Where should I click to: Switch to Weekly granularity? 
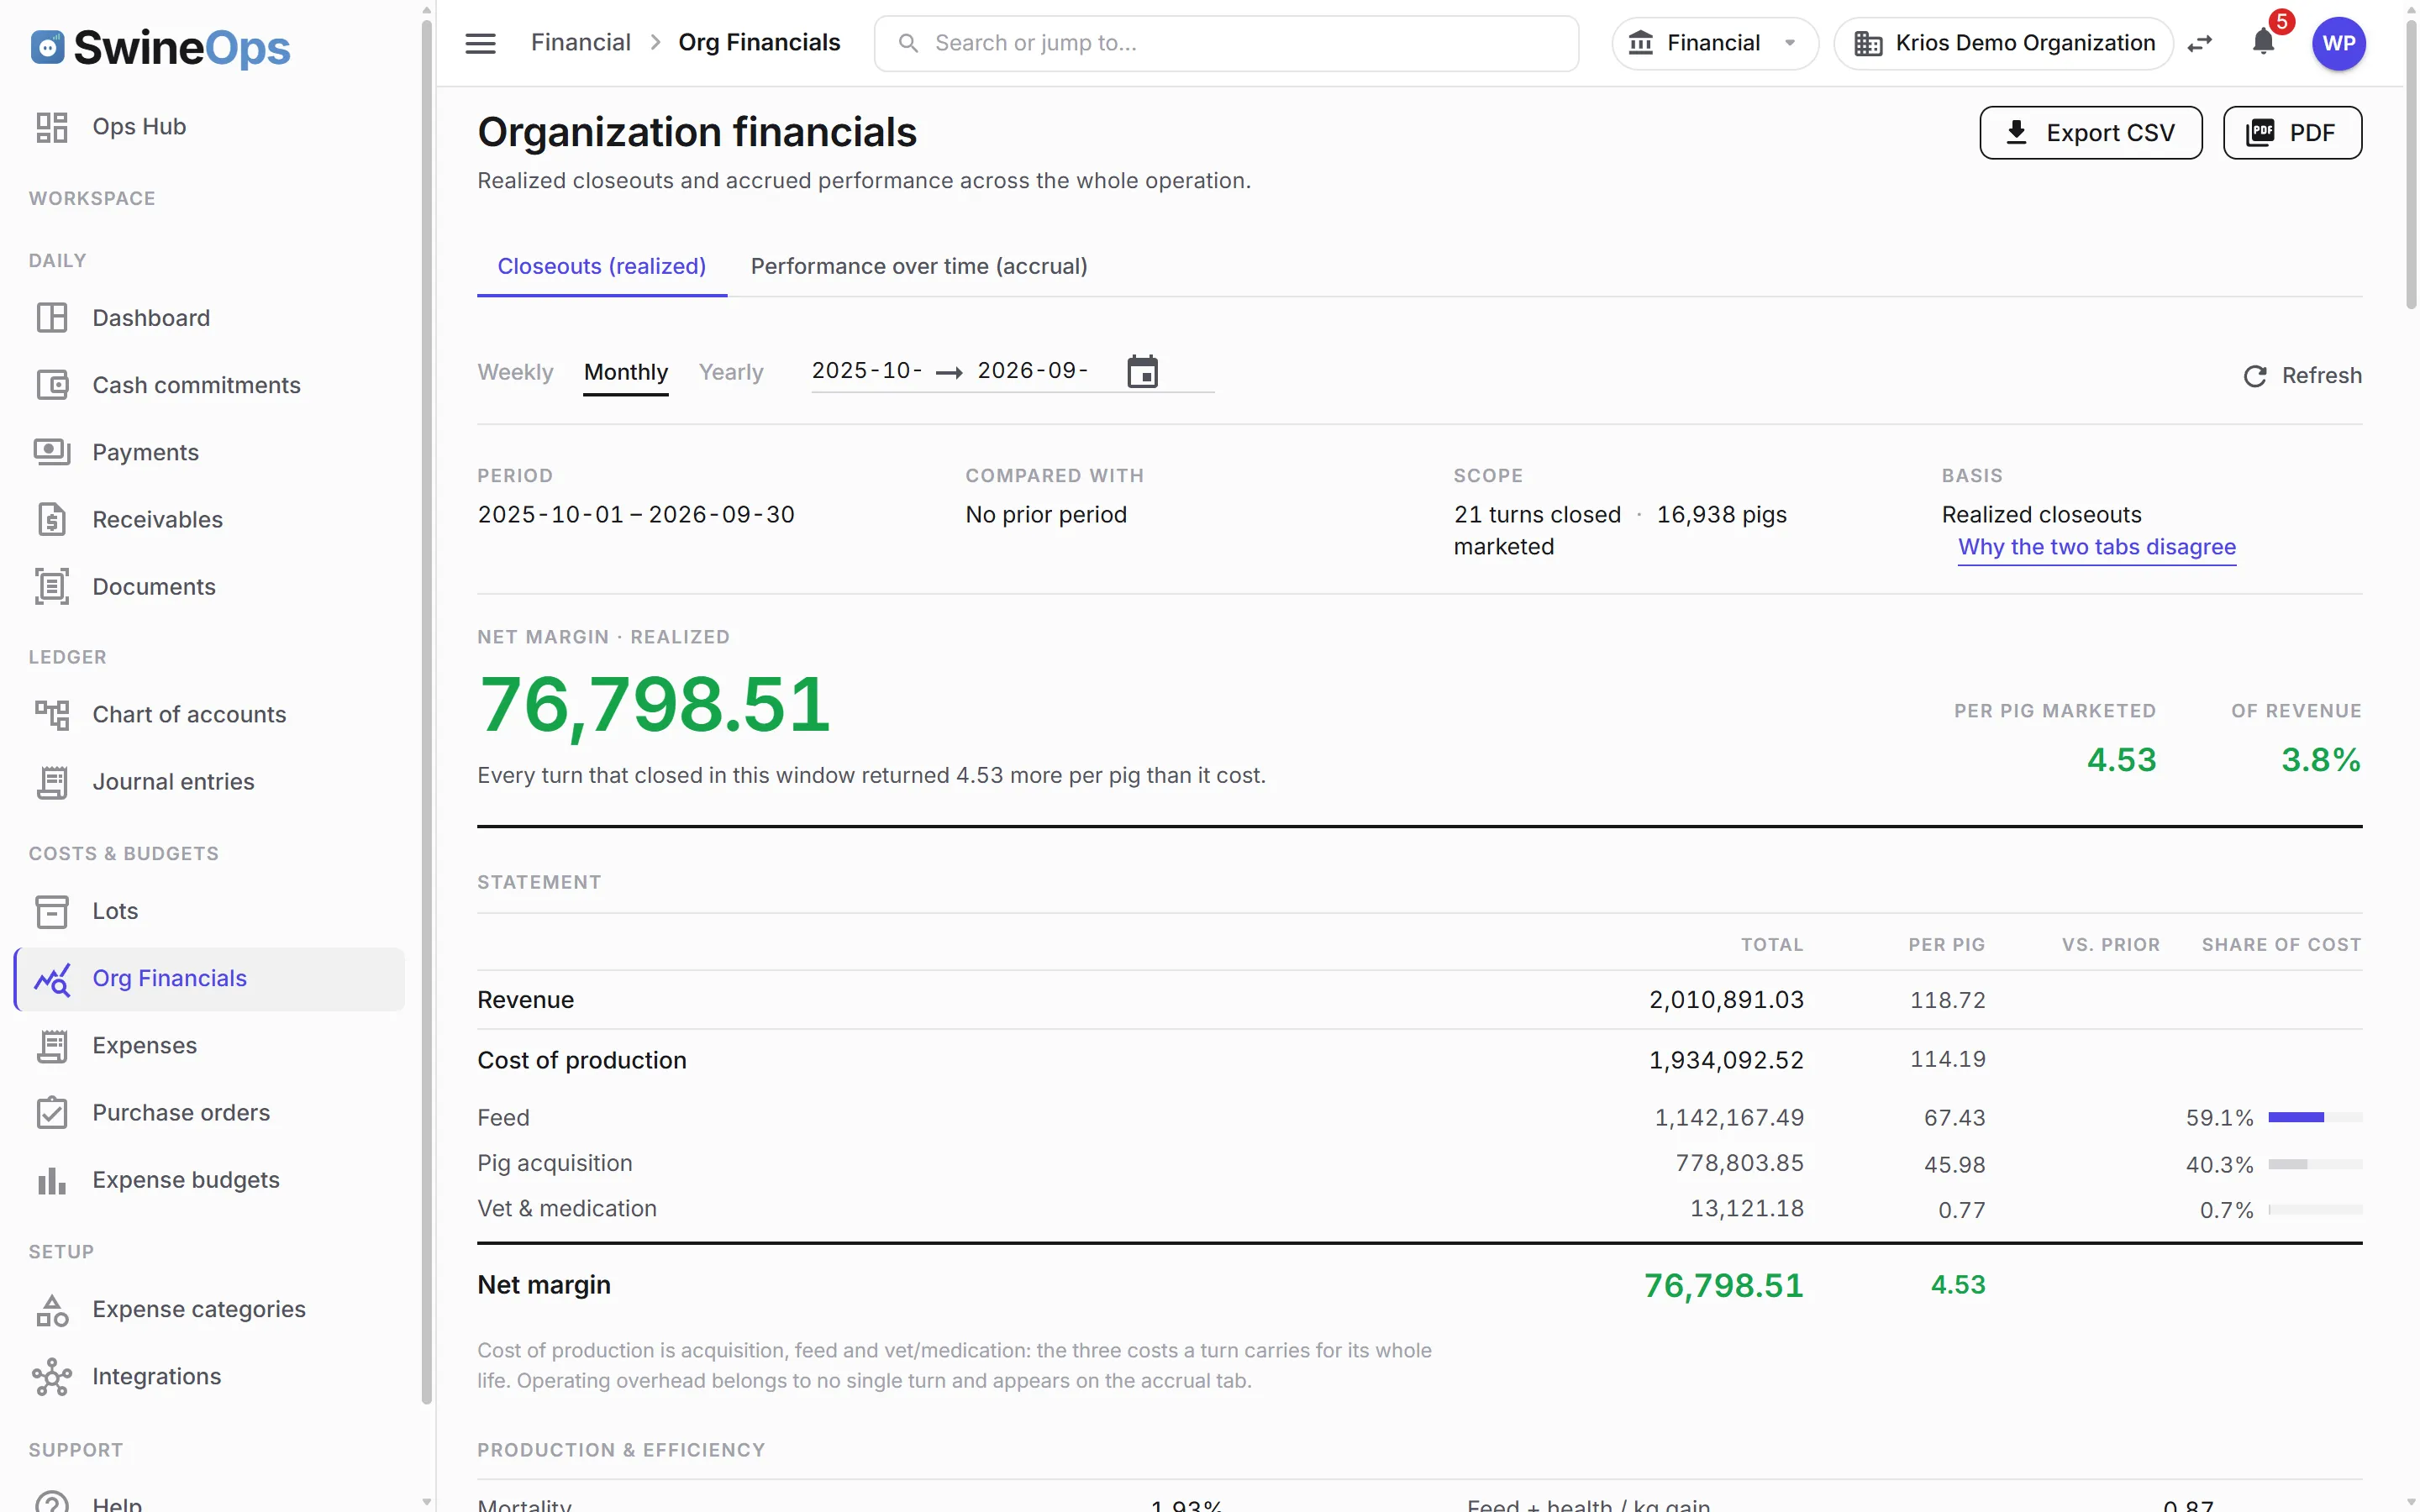click(515, 372)
